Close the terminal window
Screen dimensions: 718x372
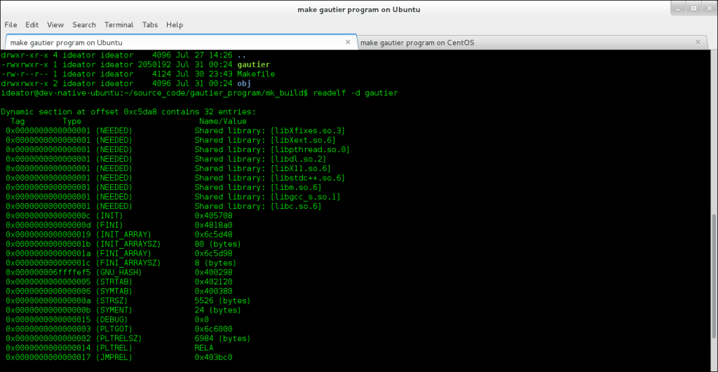click(710, 8)
